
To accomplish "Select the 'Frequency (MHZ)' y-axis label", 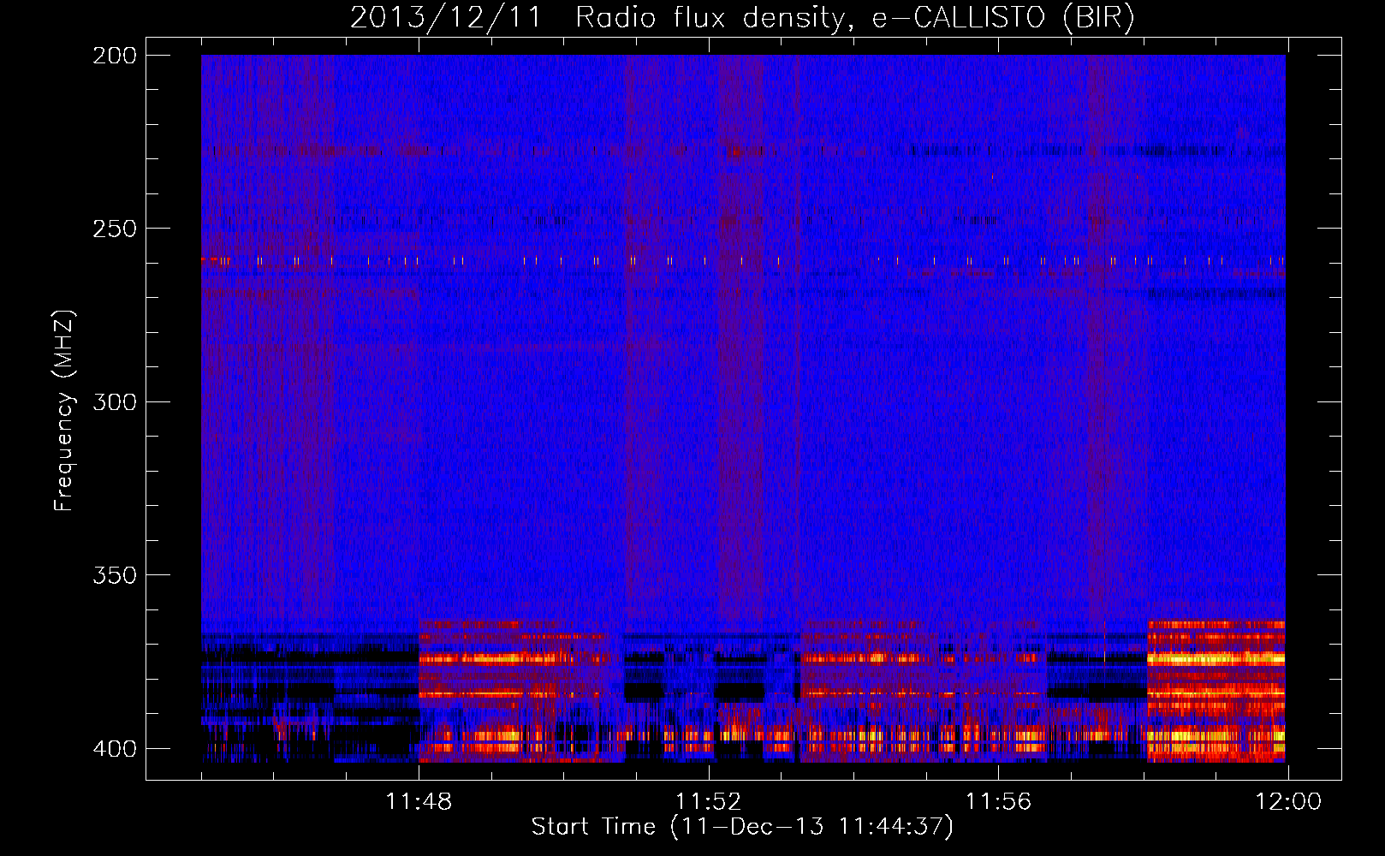I will (x=64, y=410).
